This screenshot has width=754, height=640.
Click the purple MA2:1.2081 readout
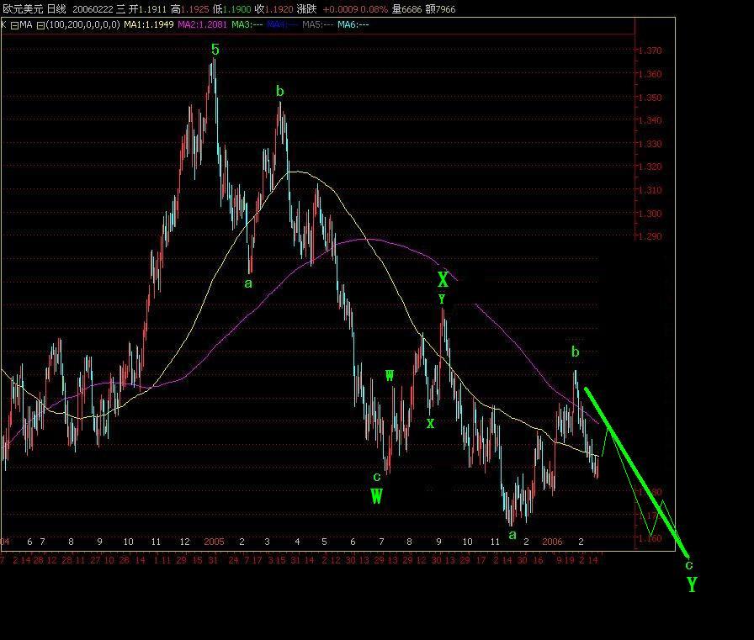tap(202, 24)
